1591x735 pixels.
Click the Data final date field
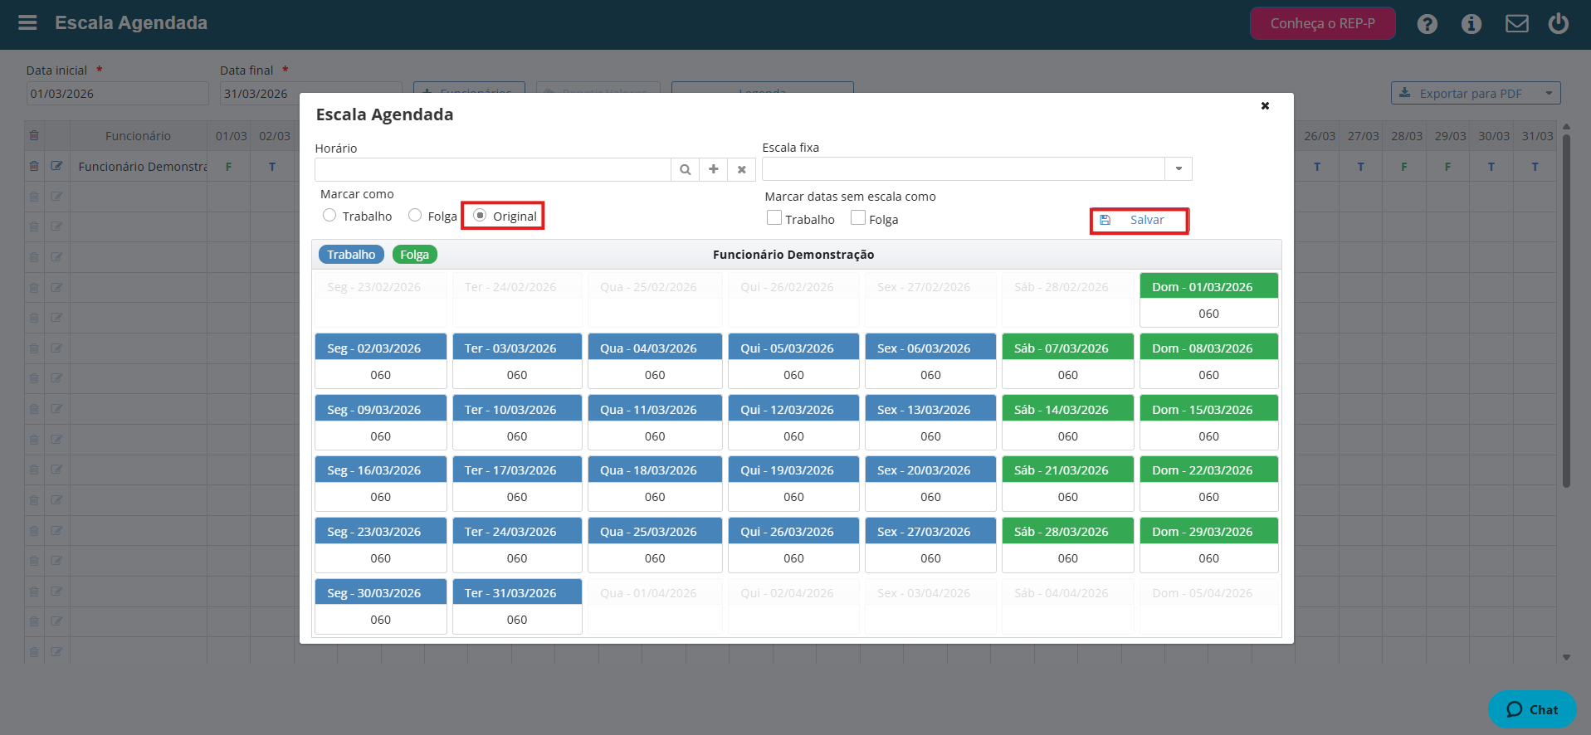(x=311, y=94)
